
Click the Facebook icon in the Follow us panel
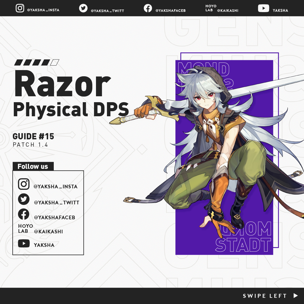(24, 214)
